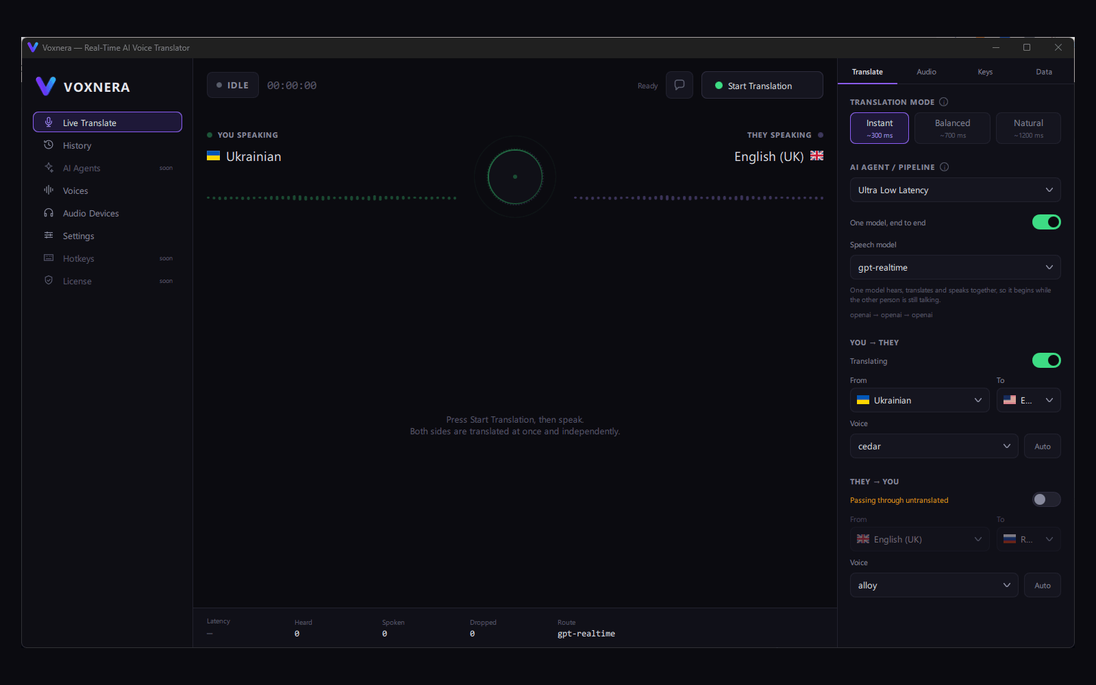Click the Voices waveform icon
Image resolution: width=1096 pixels, height=685 pixels.
pos(49,190)
